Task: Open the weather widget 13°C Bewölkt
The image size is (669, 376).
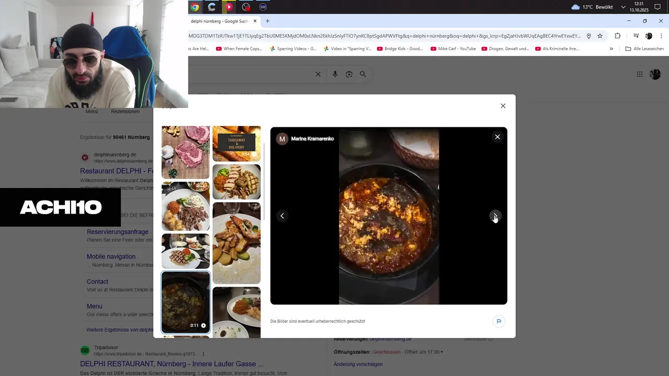Action: point(592,7)
